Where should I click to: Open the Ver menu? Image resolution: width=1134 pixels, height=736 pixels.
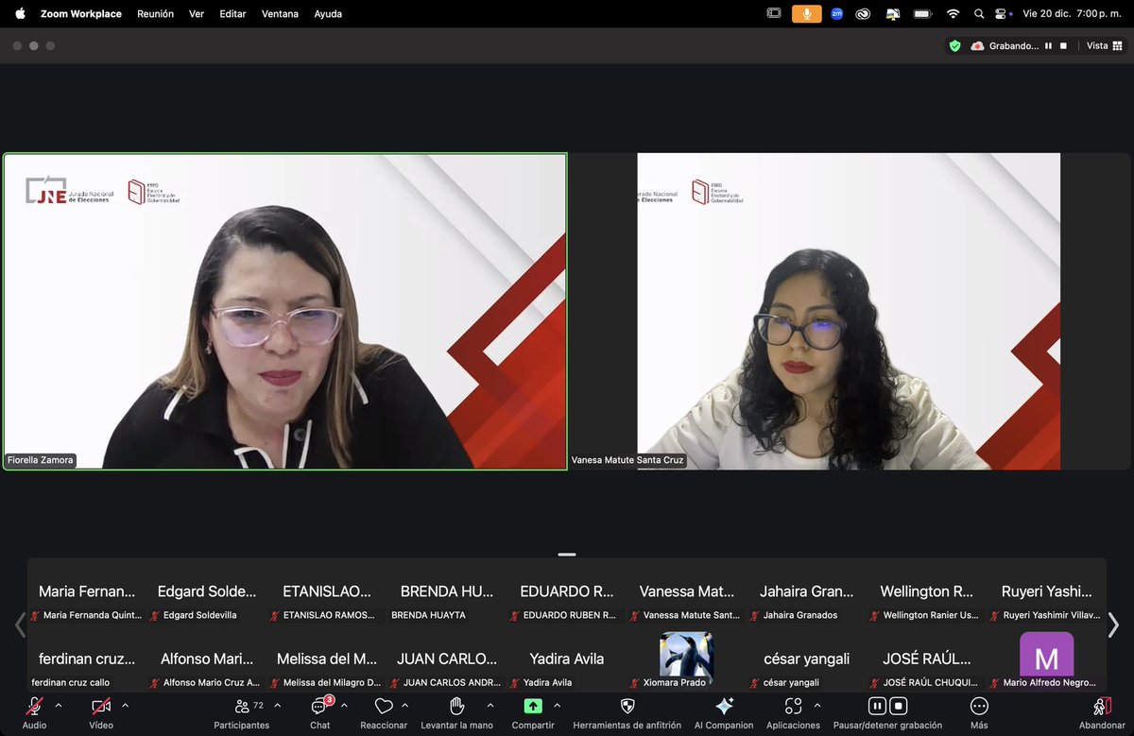pyautogui.click(x=197, y=14)
